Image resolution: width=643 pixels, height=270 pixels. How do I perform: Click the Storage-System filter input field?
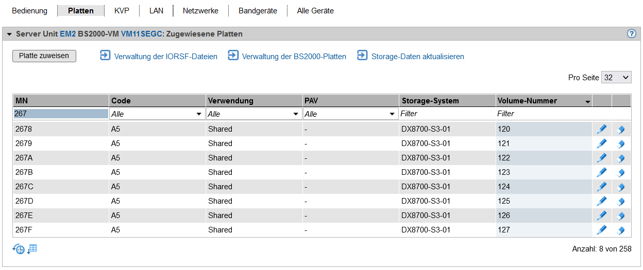(446, 114)
